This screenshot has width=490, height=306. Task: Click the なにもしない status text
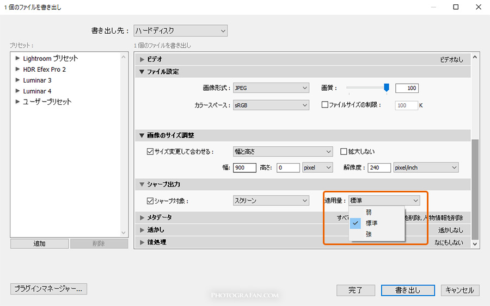coord(449,242)
